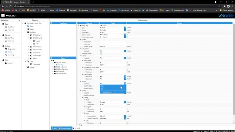Select OPCUAServer in the Explorer tree
Viewport: 235px width, 132px height.
click(37, 50)
